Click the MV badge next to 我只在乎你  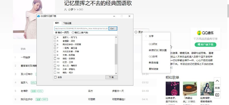45,100
